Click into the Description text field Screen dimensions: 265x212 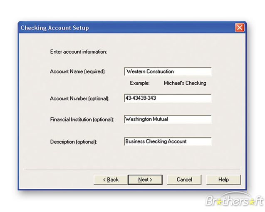pyautogui.click(x=168, y=141)
